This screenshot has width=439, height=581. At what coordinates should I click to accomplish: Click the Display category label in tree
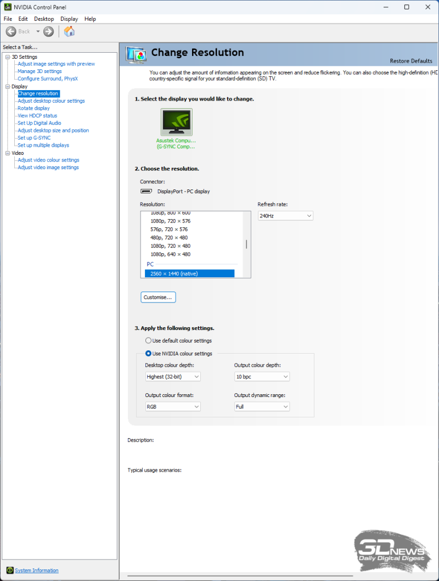19,87
